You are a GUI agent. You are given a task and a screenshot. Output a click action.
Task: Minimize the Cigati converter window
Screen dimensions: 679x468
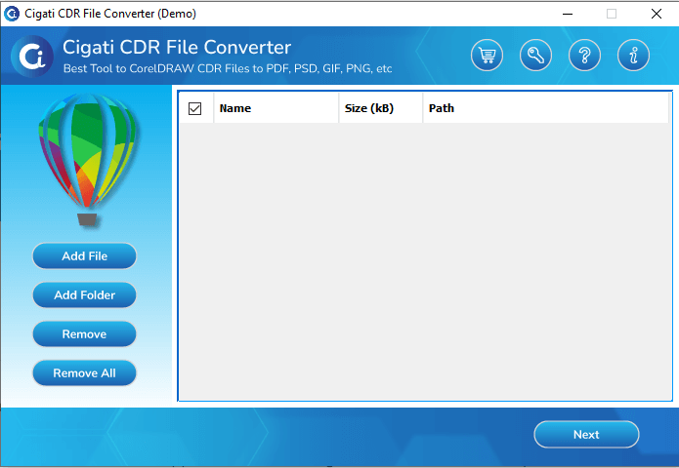(568, 14)
